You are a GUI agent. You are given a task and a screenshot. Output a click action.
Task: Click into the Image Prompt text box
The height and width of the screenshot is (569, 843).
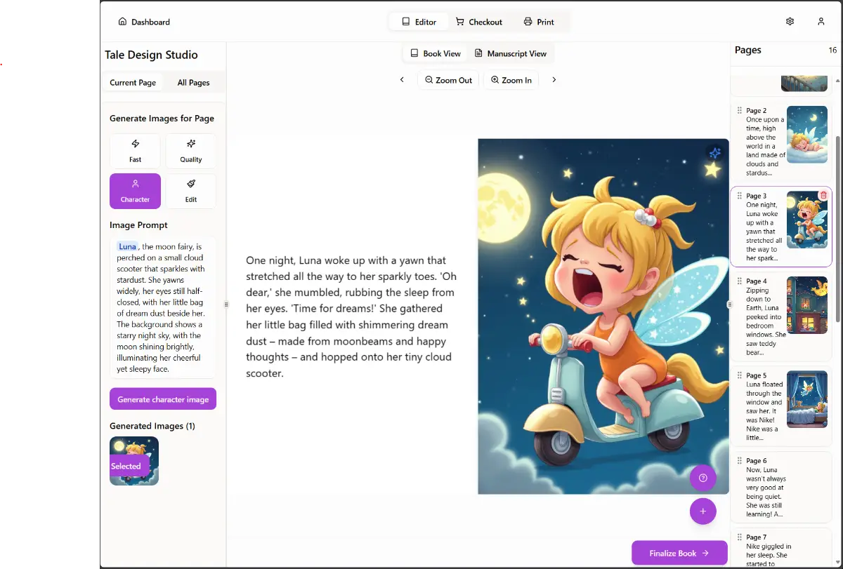click(163, 307)
